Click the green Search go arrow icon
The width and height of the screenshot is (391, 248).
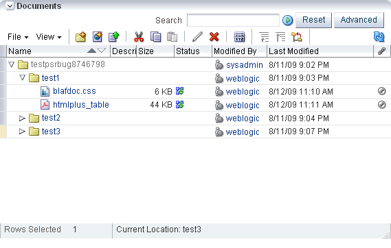click(287, 20)
